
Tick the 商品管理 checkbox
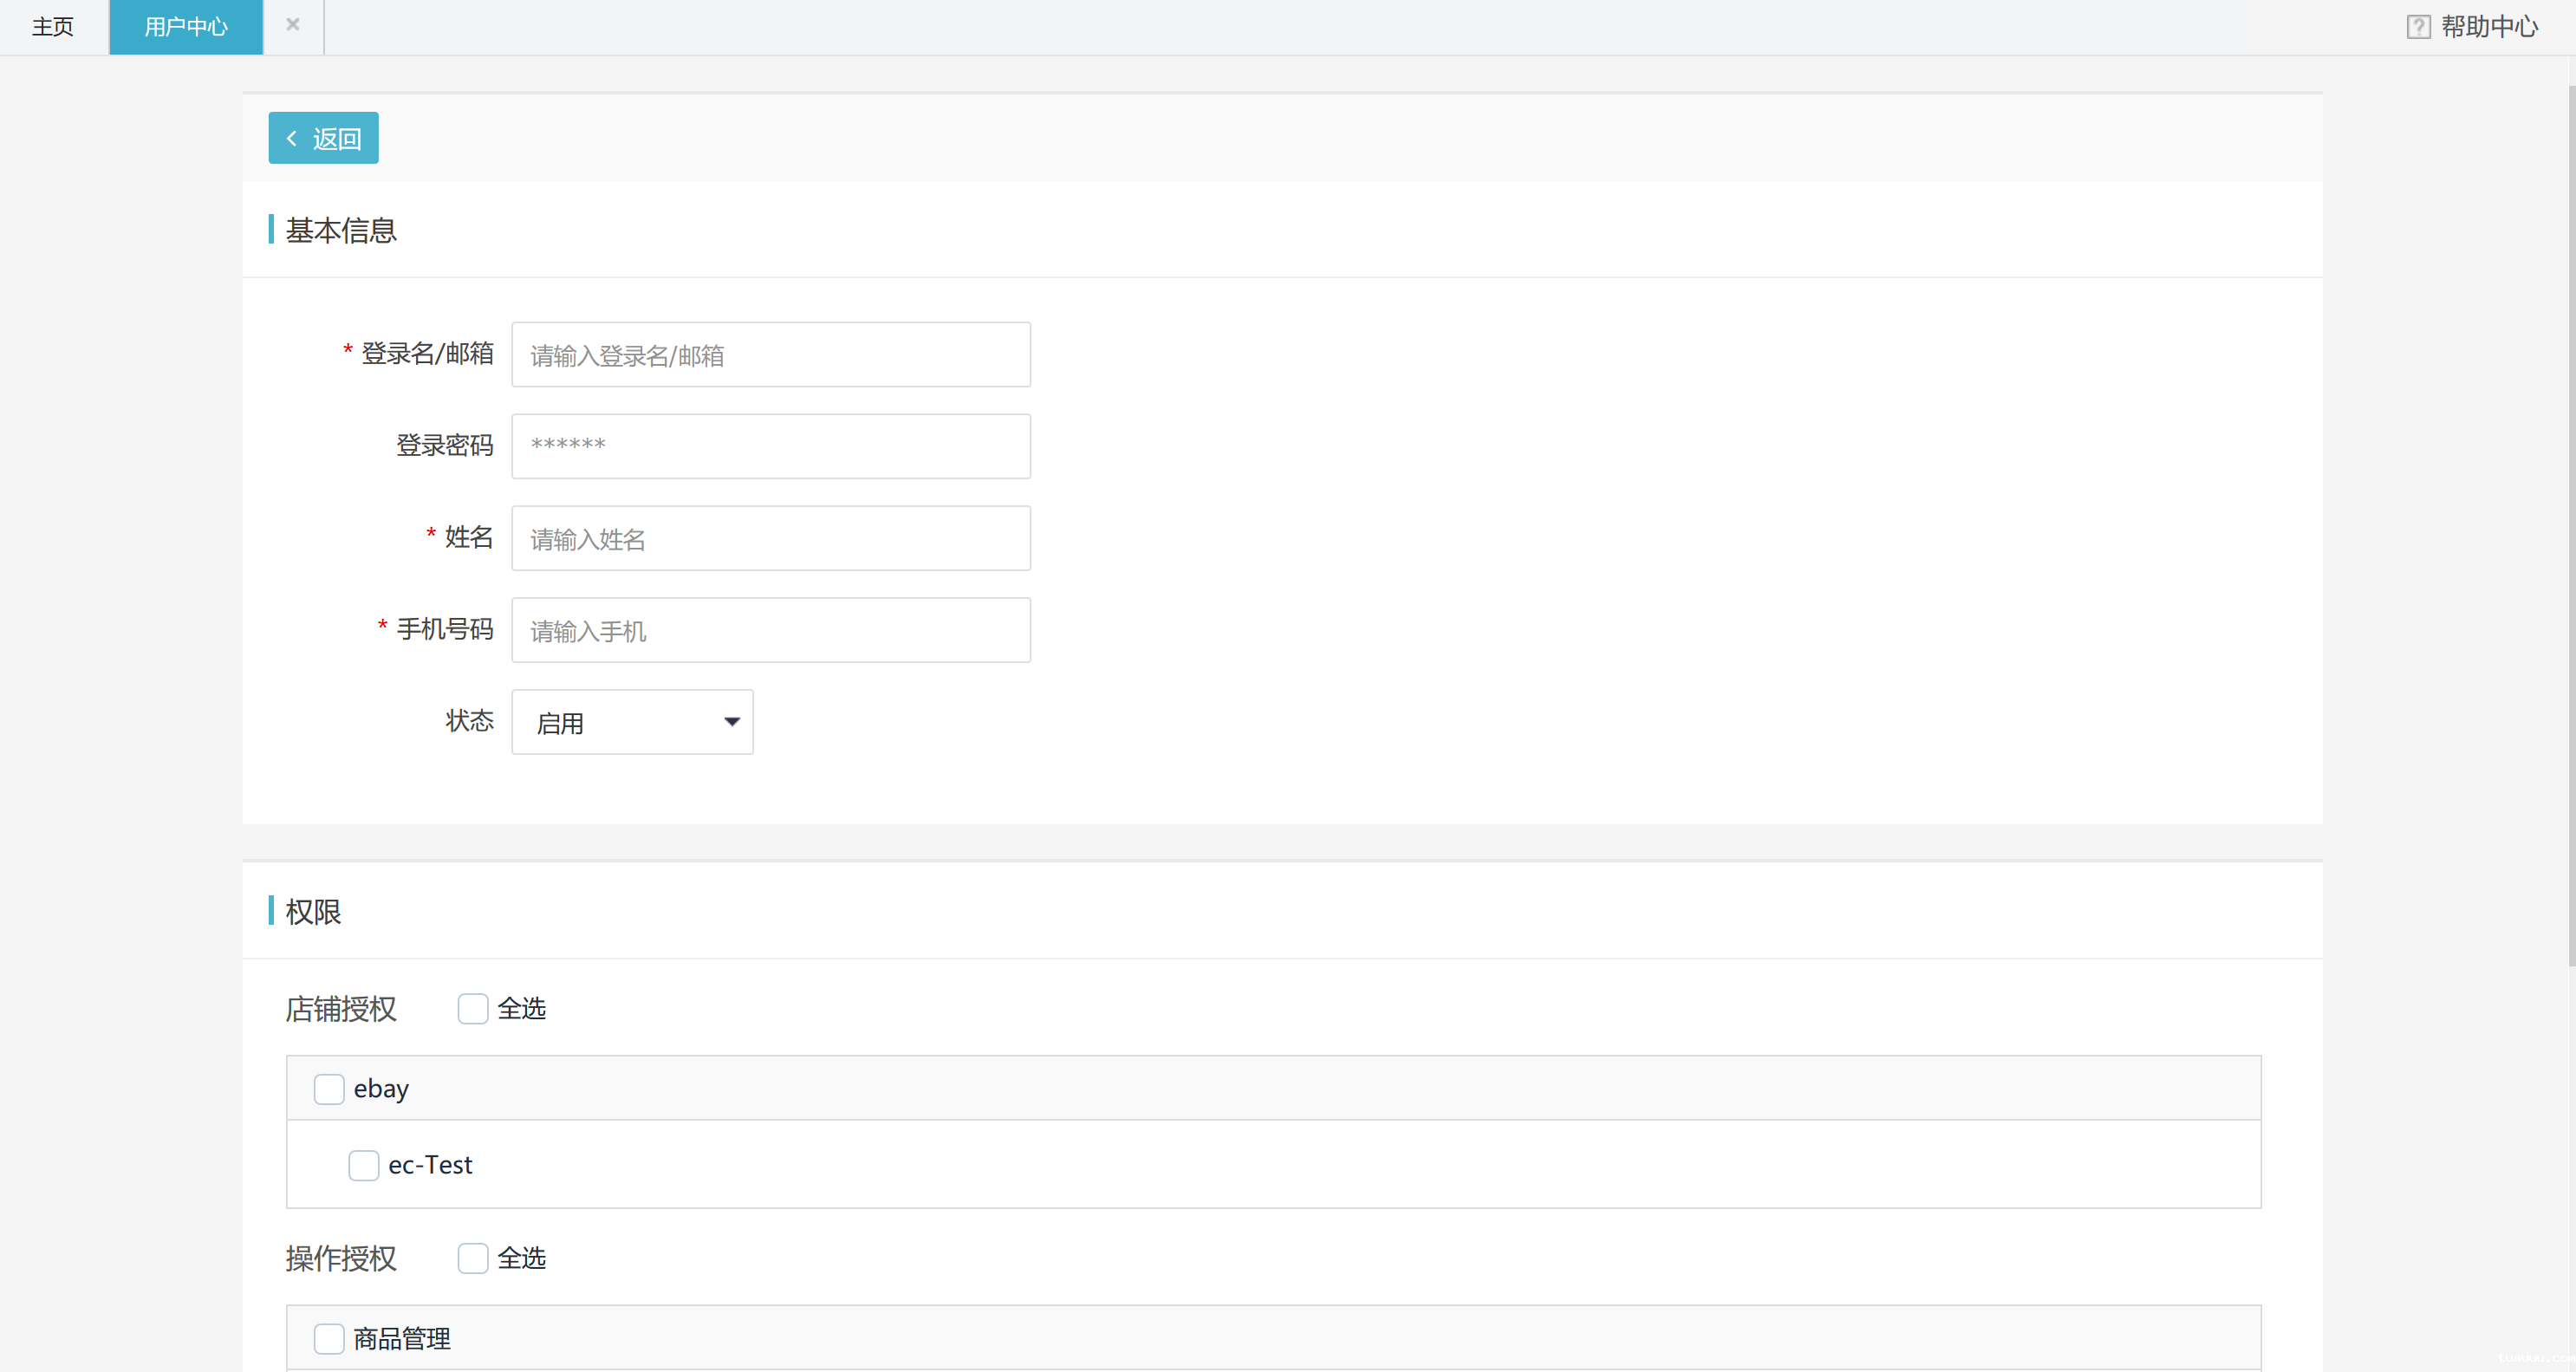(x=329, y=1338)
